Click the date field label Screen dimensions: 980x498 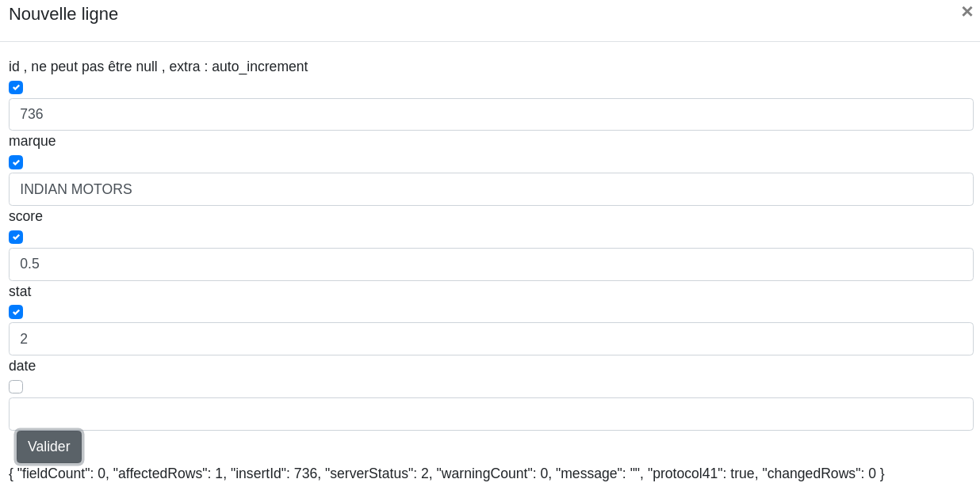pyautogui.click(x=22, y=366)
